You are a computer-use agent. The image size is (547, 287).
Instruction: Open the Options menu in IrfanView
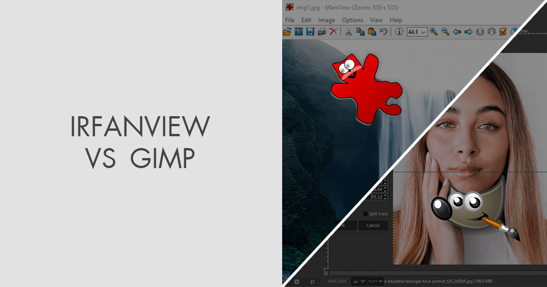[x=352, y=20]
